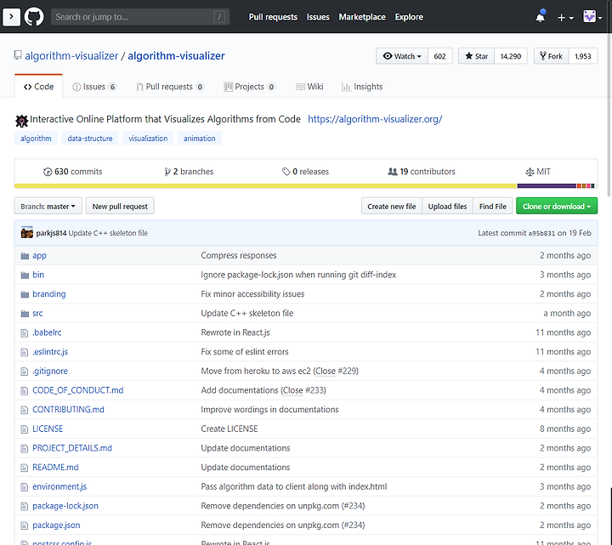
Task: Click the project emoji before description
Action: point(22,121)
